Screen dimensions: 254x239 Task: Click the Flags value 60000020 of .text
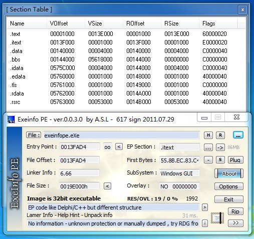(214, 34)
